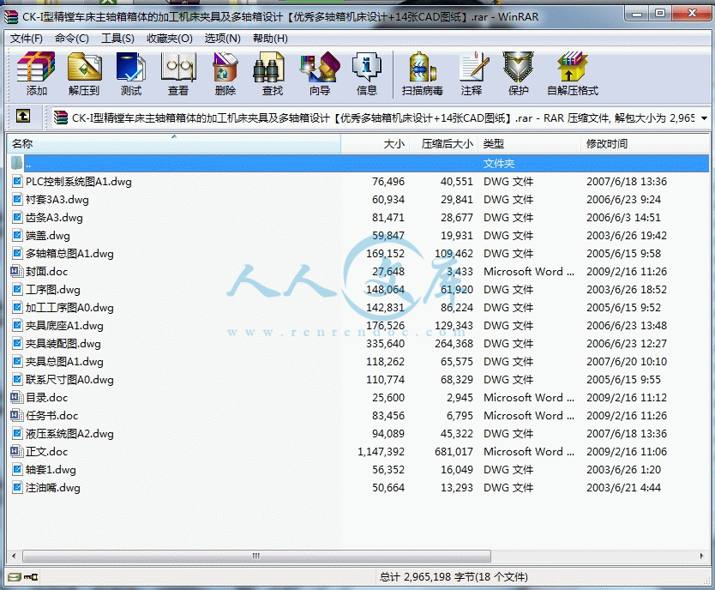Image resolution: width=715 pixels, height=590 pixels.
Task: Select file 衬套3A3.dwg
Action: pyautogui.click(x=57, y=200)
